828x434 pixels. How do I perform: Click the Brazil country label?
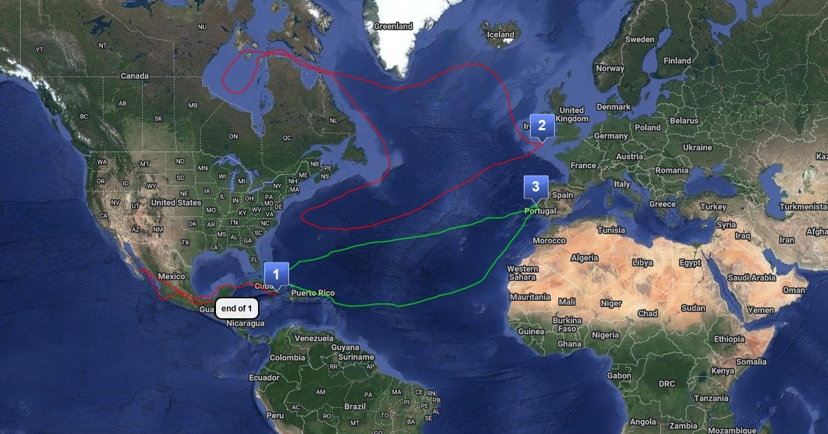coord(355,406)
